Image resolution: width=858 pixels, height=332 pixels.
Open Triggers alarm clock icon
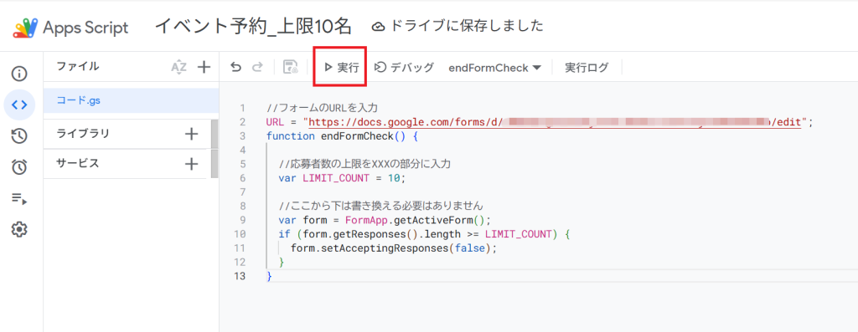[x=20, y=167]
